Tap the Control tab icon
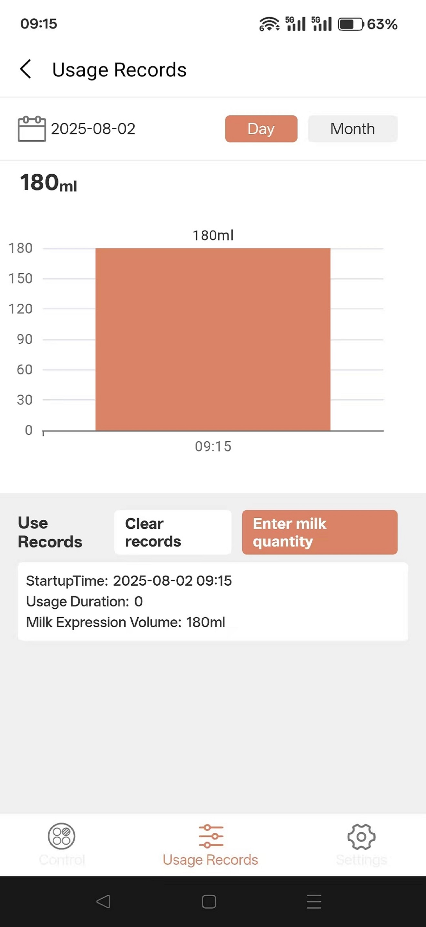 (61, 836)
